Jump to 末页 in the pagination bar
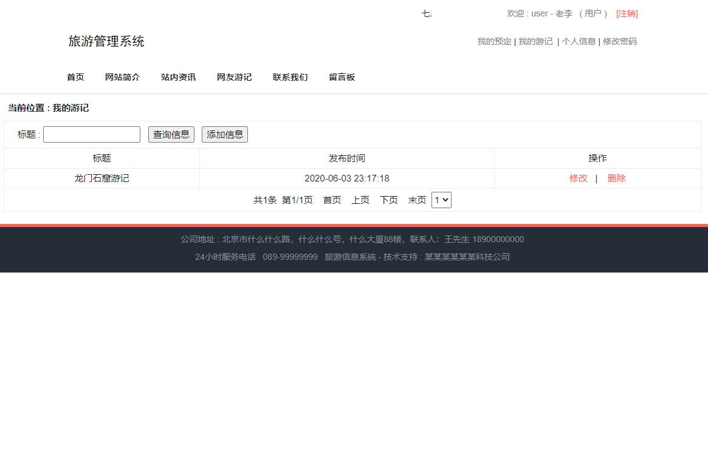708x471 pixels. pyautogui.click(x=417, y=200)
